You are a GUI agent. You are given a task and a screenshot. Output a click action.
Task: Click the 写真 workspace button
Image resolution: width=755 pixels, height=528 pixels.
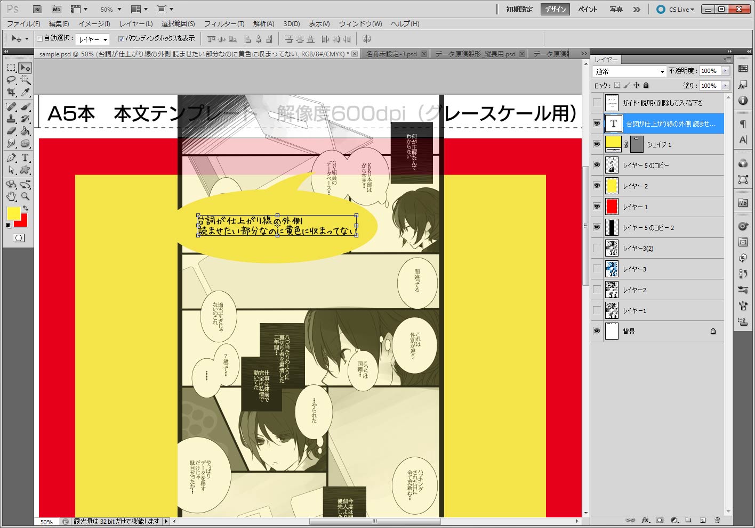pyautogui.click(x=616, y=10)
